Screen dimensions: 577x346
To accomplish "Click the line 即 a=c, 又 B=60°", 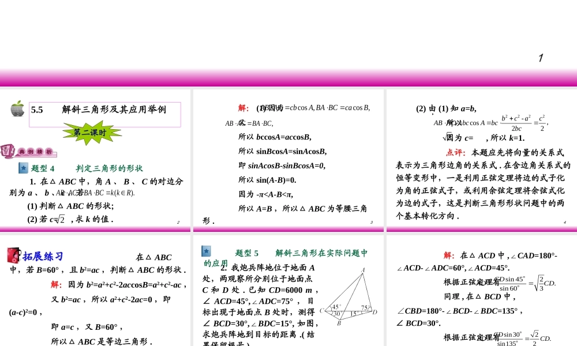I will click(87, 327).
